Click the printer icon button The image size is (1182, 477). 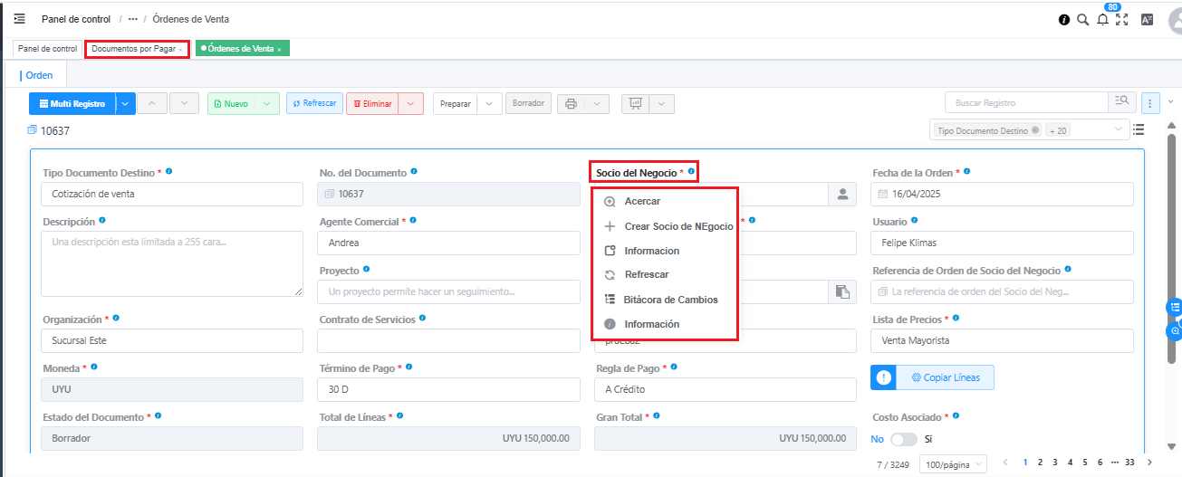(571, 104)
